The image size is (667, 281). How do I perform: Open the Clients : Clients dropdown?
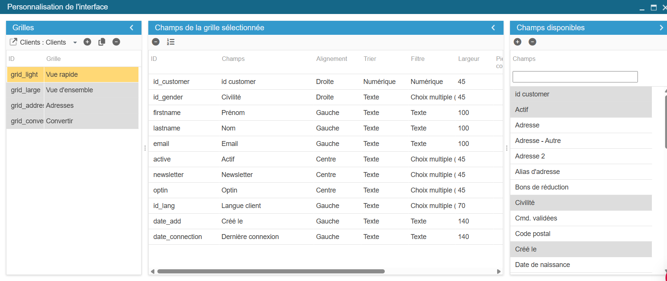coord(75,42)
